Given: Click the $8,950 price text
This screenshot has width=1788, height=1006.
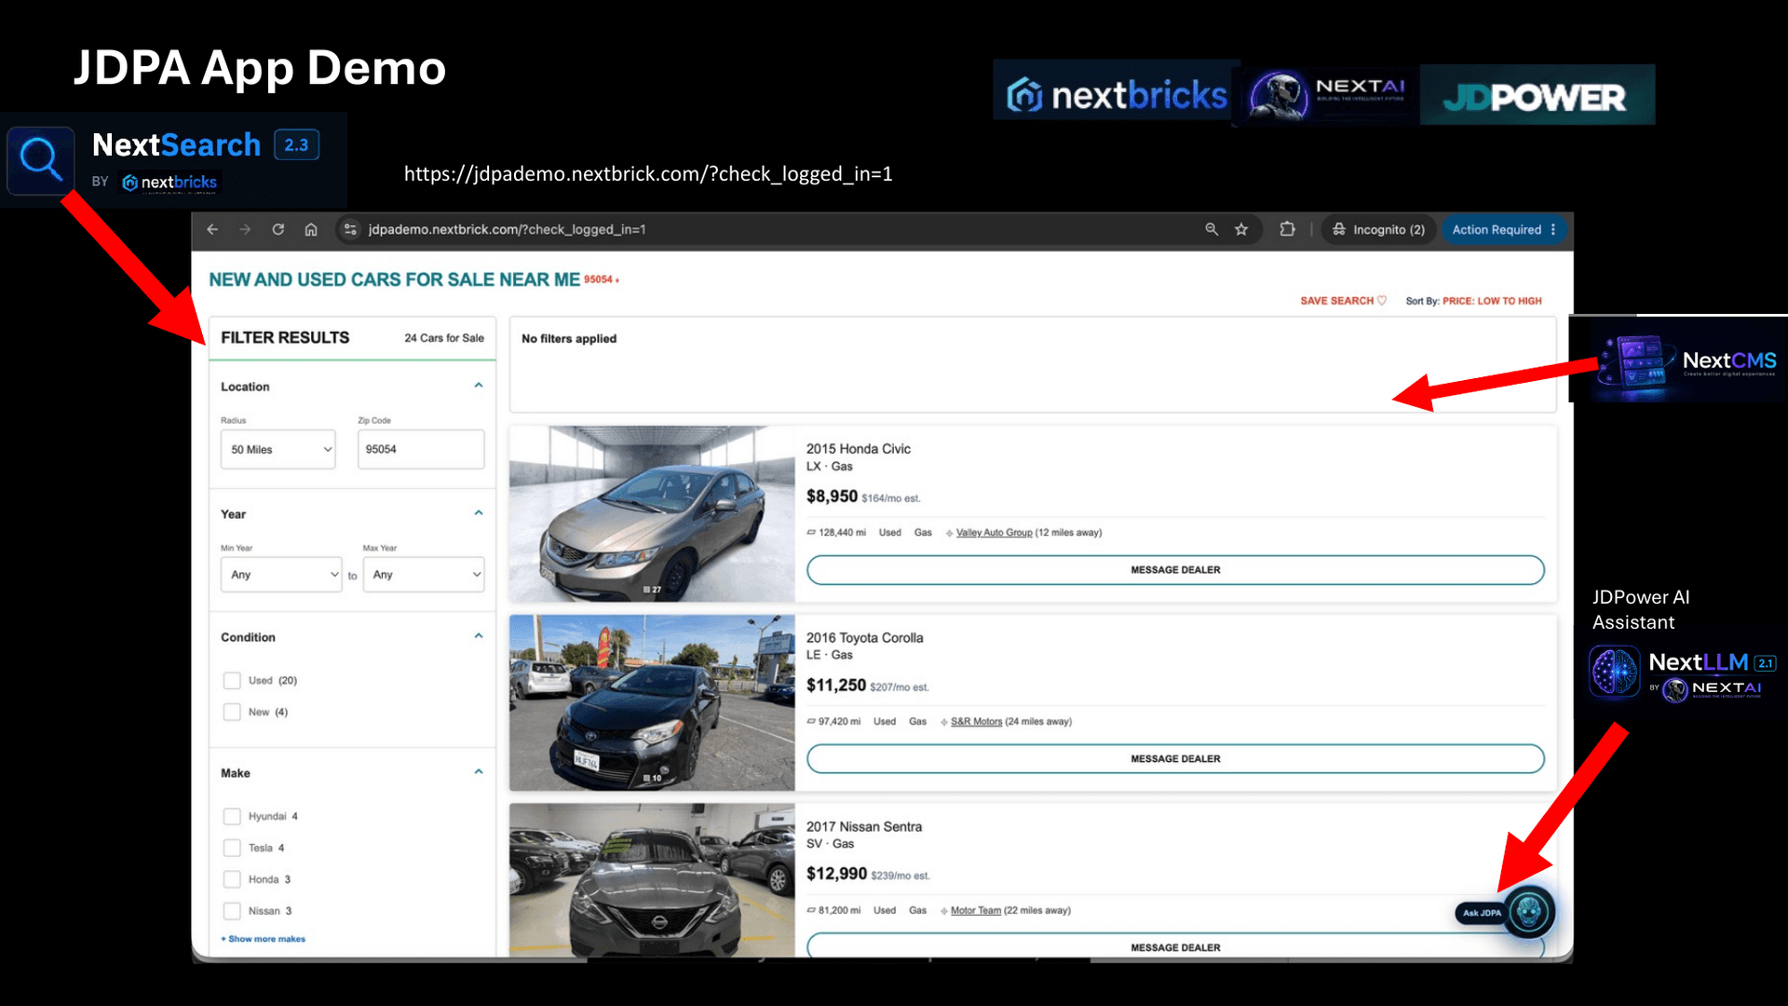Looking at the screenshot, I should (x=832, y=496).
